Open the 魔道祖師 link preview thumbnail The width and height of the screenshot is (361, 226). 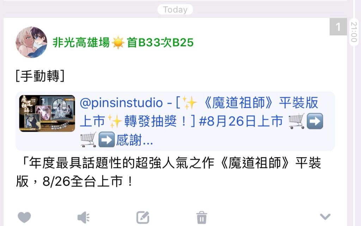pos(47,113)
